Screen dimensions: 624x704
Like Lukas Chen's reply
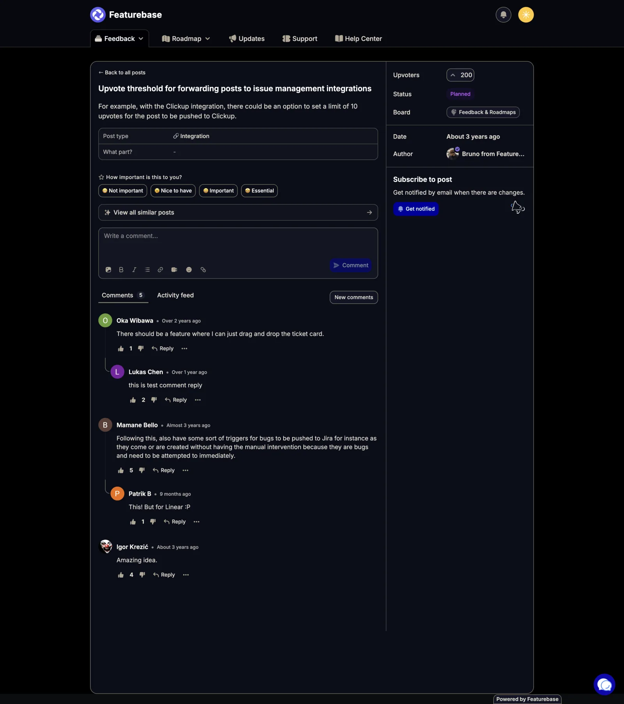pyautogui.click(x=133, y=400)
